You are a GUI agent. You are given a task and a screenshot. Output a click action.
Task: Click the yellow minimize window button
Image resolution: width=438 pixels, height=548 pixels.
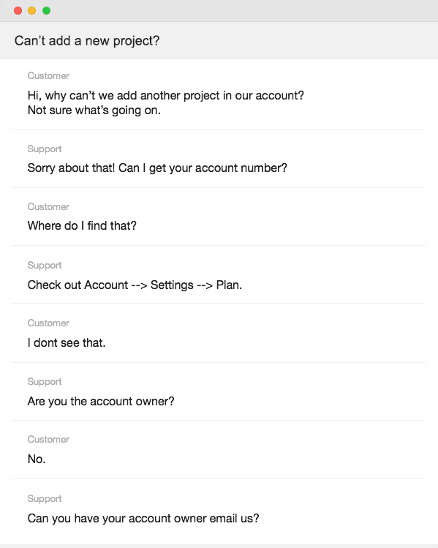(31, 11)
